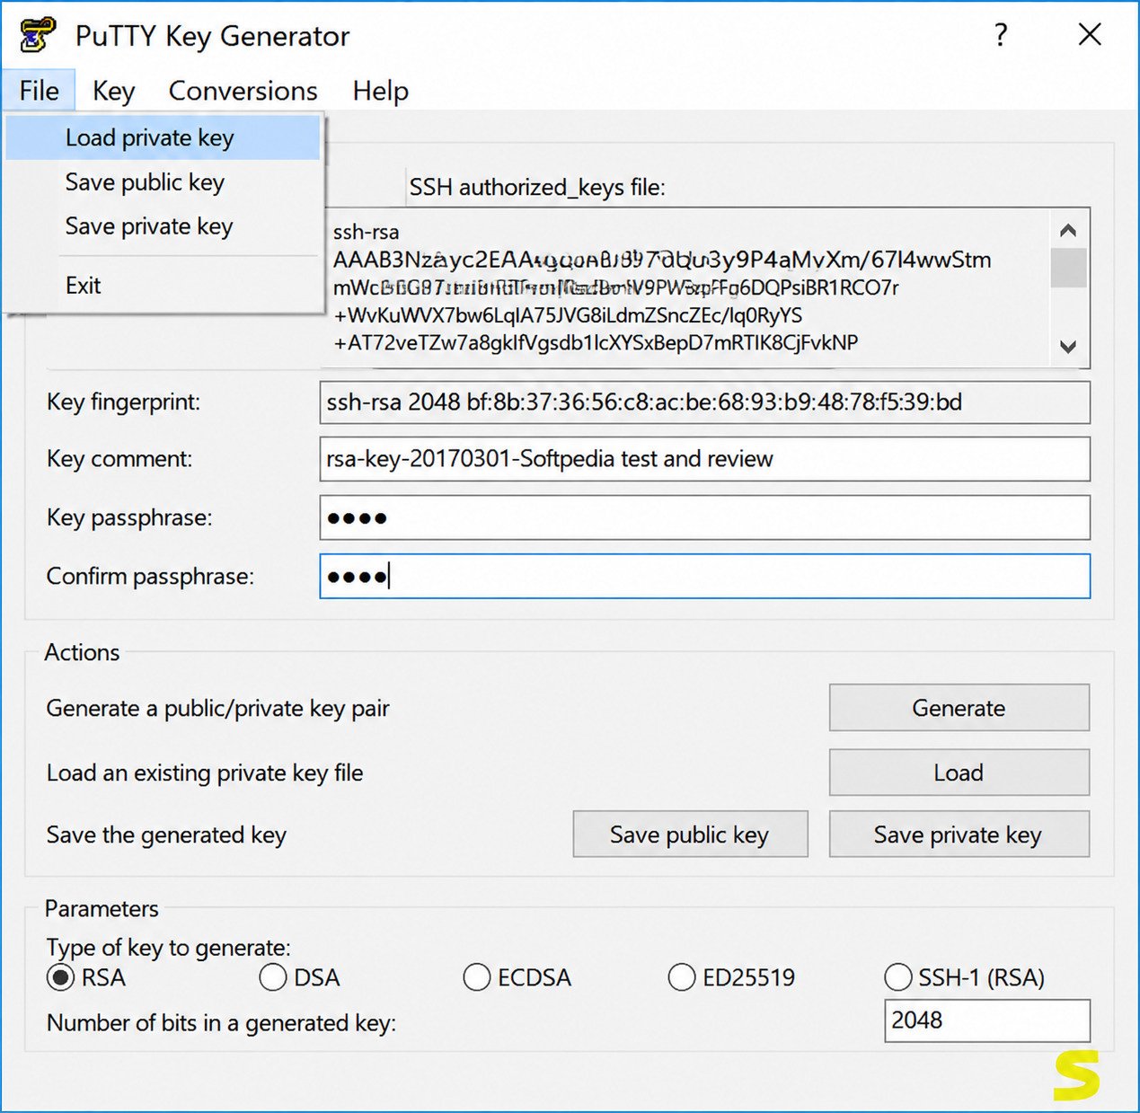The height and width of the screenshot is (1113, 1140).
Task: Click the 'Generate a public/private key pair' text
Action: tap(217, 709)
